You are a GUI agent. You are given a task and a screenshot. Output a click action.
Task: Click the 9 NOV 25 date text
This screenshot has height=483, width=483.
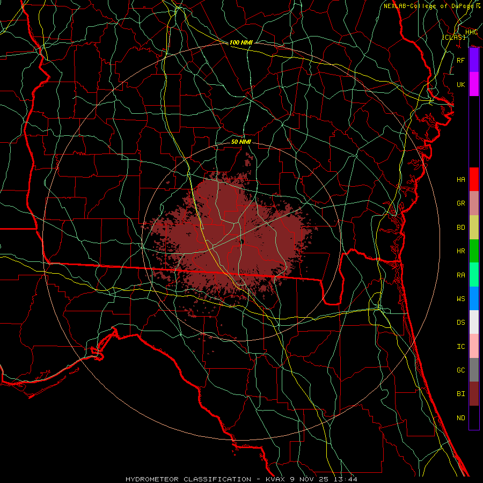[310, 479]
